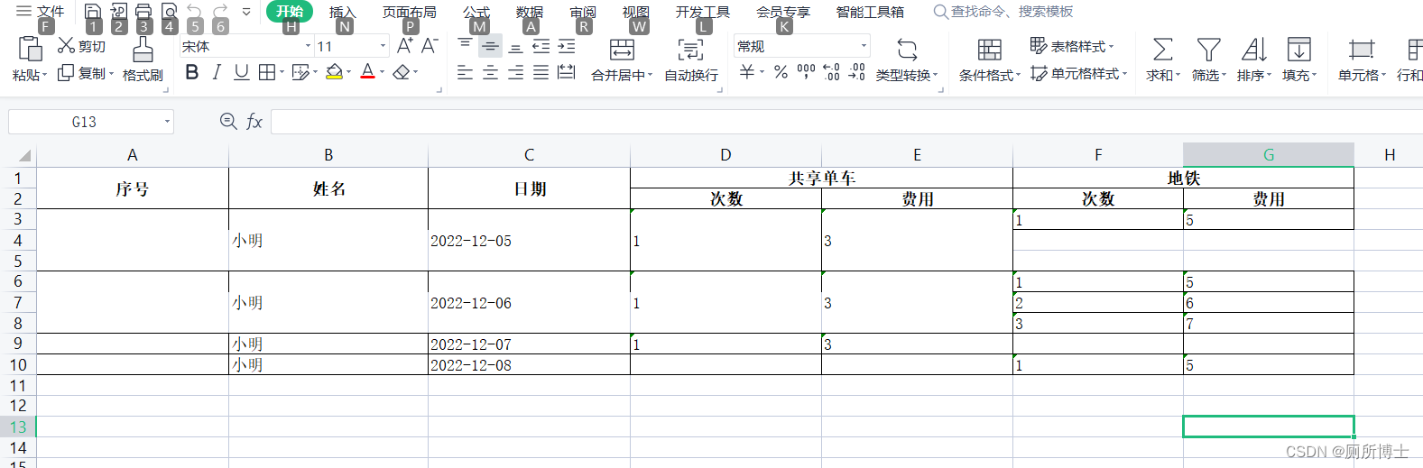Toggle Bold formatting
The image size is (1423, 468).
click(191, 72)
